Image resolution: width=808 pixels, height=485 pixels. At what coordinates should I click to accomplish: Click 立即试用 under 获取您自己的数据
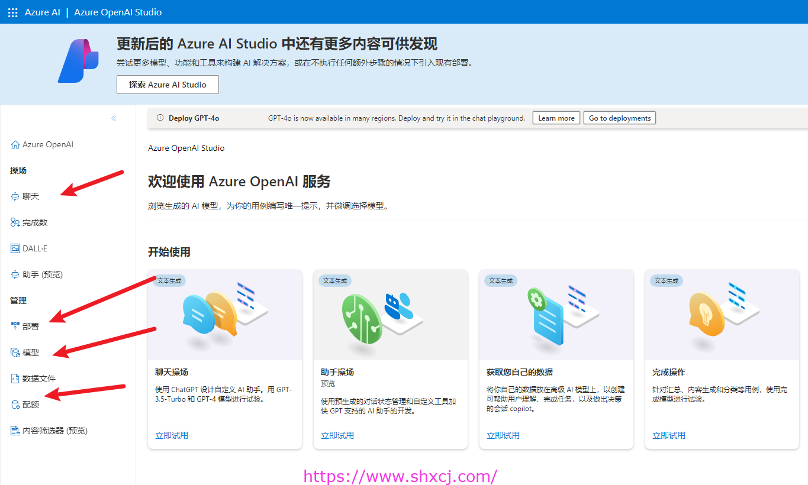click(x=503, y=435)
